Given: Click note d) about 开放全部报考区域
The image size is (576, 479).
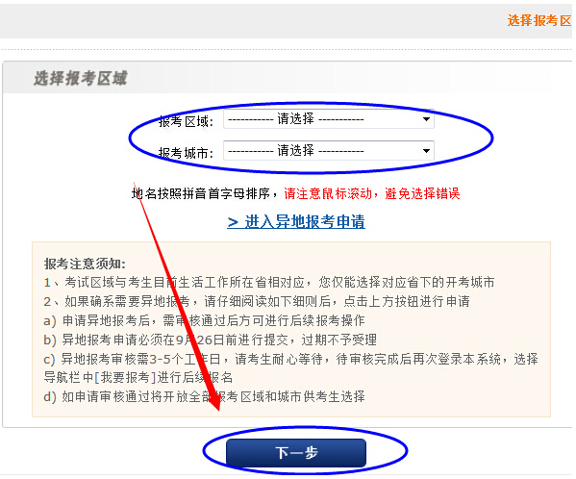Looking at the screenshot, I should [204, 396].
